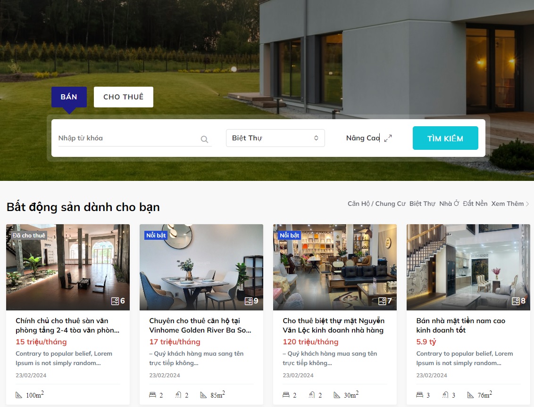Expand Xem Thêm to see more categories

510,203
